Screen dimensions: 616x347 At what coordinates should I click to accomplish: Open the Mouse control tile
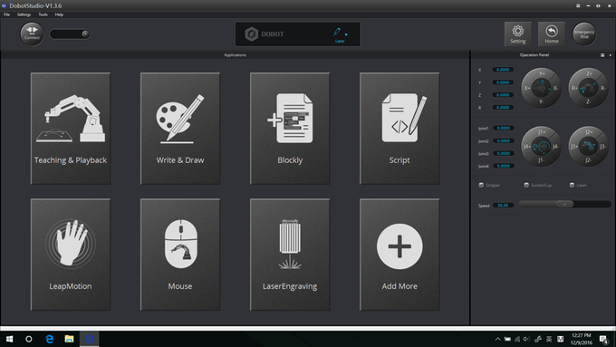(x=180, y=255)
